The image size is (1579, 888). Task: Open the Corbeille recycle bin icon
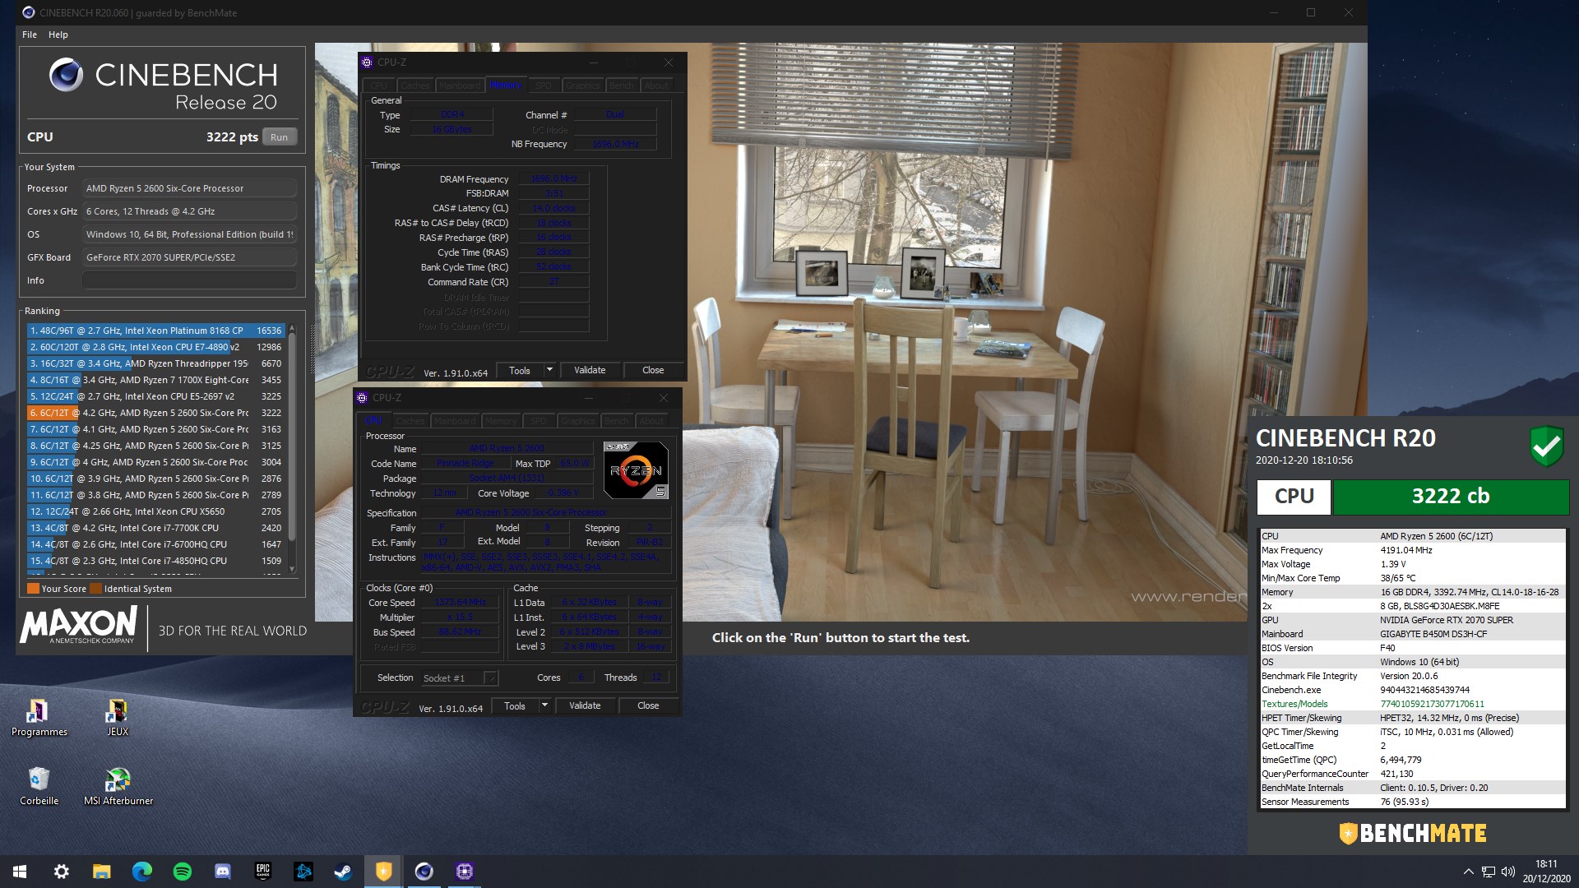pos(39,787)
